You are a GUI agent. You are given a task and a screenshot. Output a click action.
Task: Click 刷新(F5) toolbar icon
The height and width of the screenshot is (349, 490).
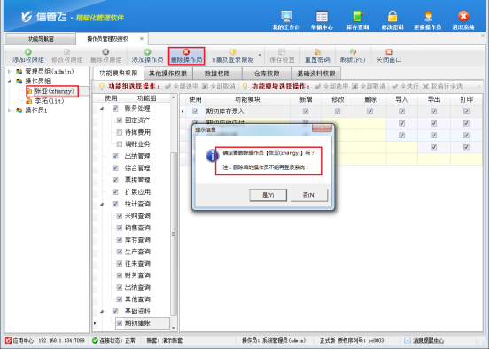pyautogui.click(x=353, y=56)
